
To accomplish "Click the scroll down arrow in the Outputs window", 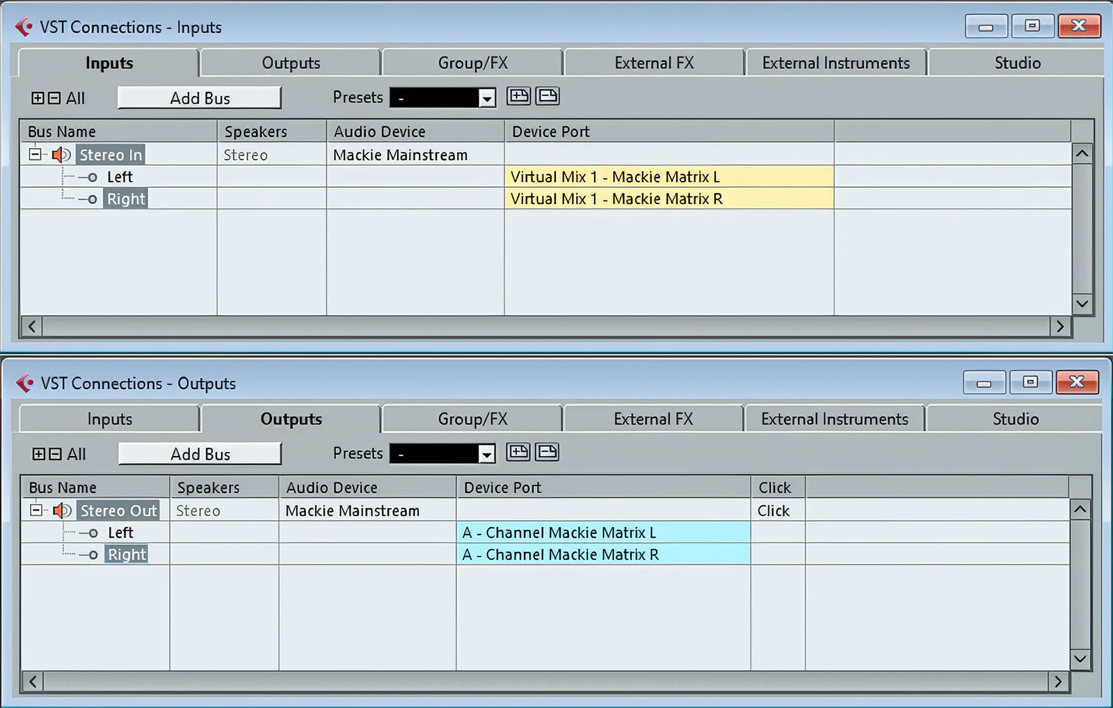I will point(1080,659).
